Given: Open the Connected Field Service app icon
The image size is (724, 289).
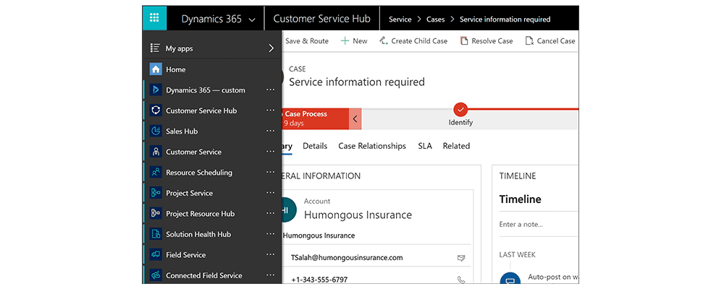Looking at the screenshot, I should pyautogui.click(x=156, y=275).
